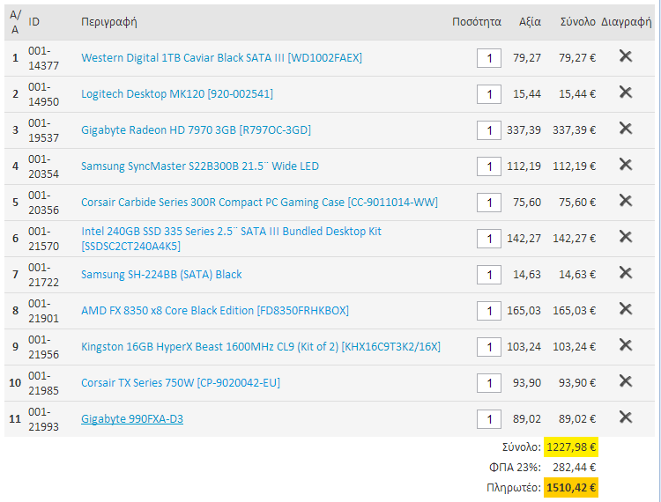Click the Ποσότητα column header
661x502 pixels.
[477, 22]
